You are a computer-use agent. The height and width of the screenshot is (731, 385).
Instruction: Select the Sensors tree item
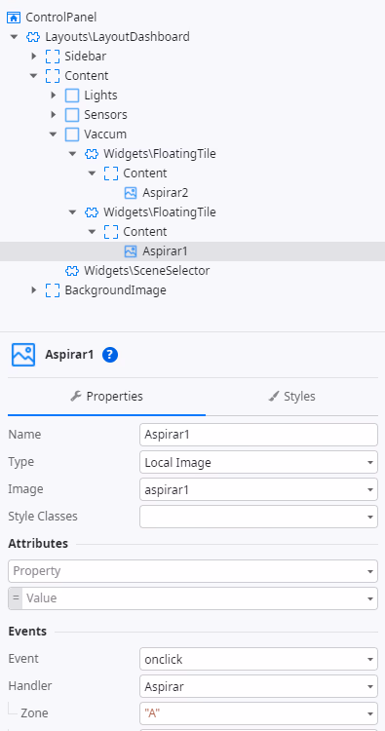point(106,115)
